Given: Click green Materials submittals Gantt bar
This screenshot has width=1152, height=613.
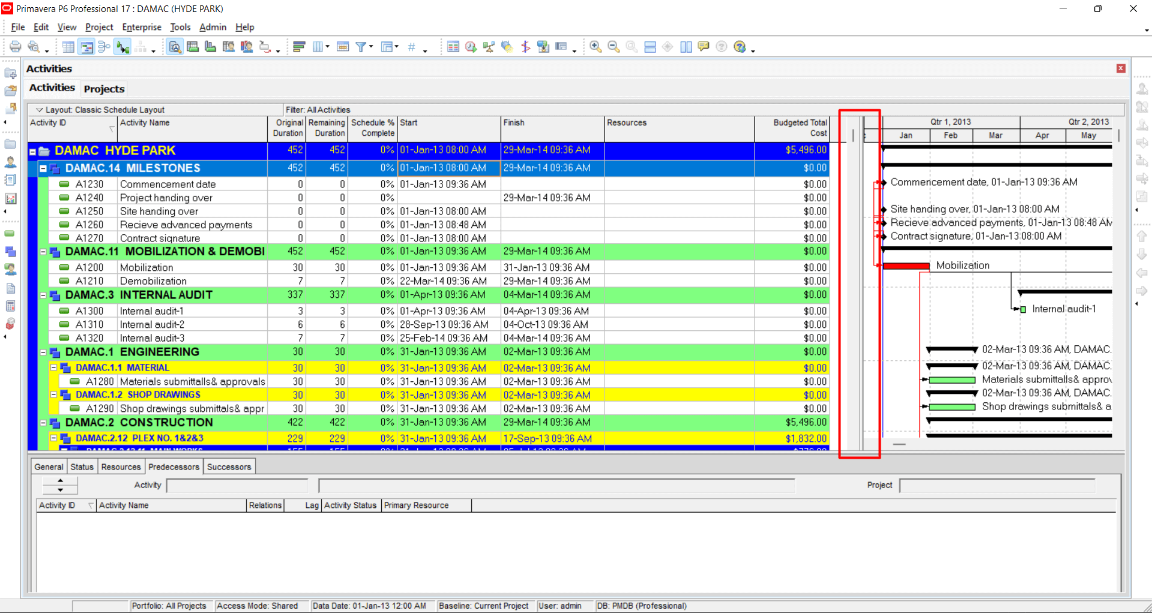Looking at the screenshot, I should tap(952, 380).
